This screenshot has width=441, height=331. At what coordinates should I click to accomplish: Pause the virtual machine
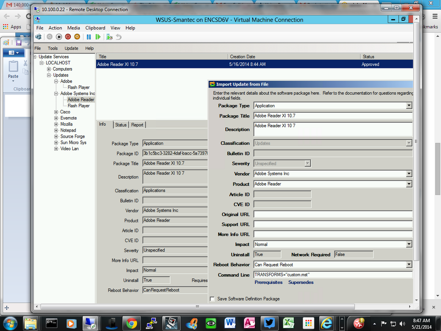point(89,37)
